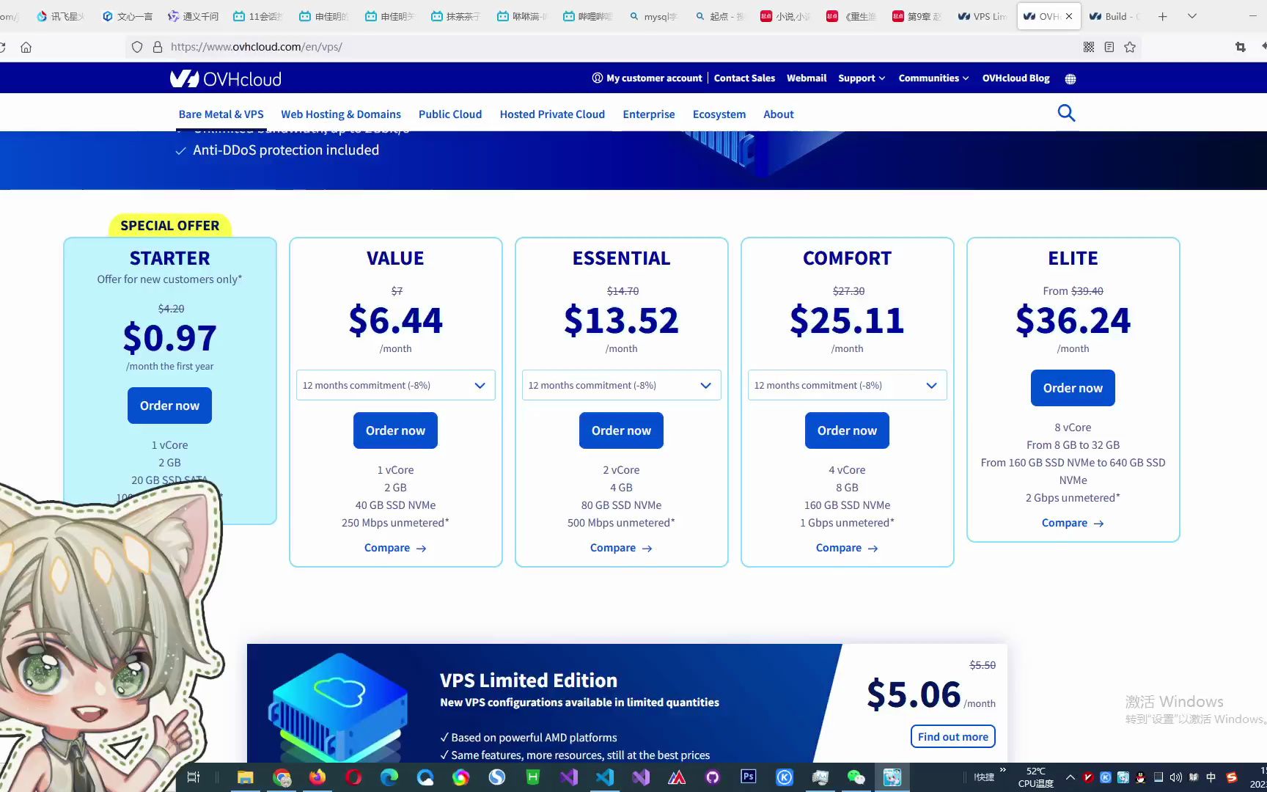Open WeChat from the taskbar

856,777
